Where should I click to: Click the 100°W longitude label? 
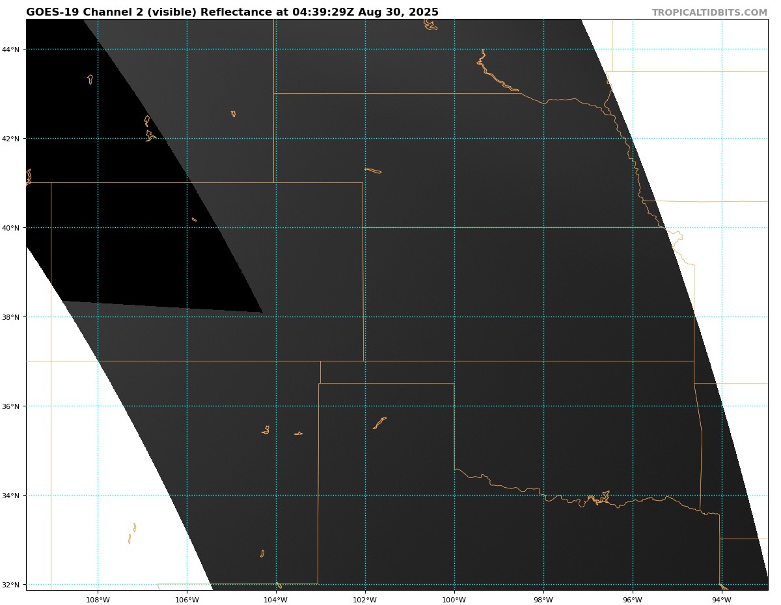454,600
